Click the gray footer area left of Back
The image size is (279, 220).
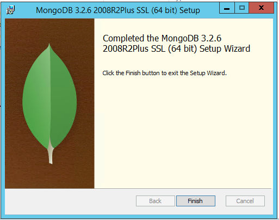coord(70,201)
